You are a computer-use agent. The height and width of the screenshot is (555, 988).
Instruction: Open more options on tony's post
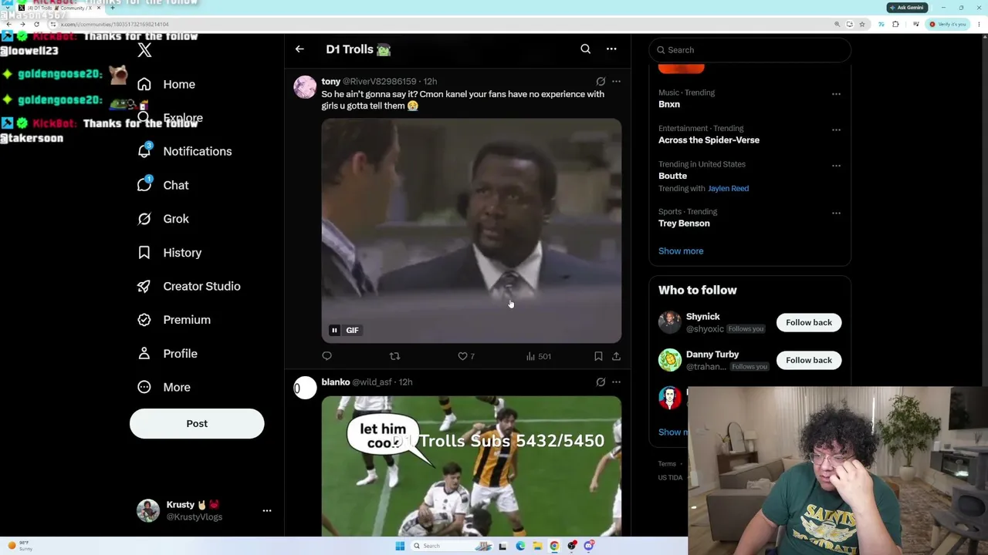click(x=616, y=81)
